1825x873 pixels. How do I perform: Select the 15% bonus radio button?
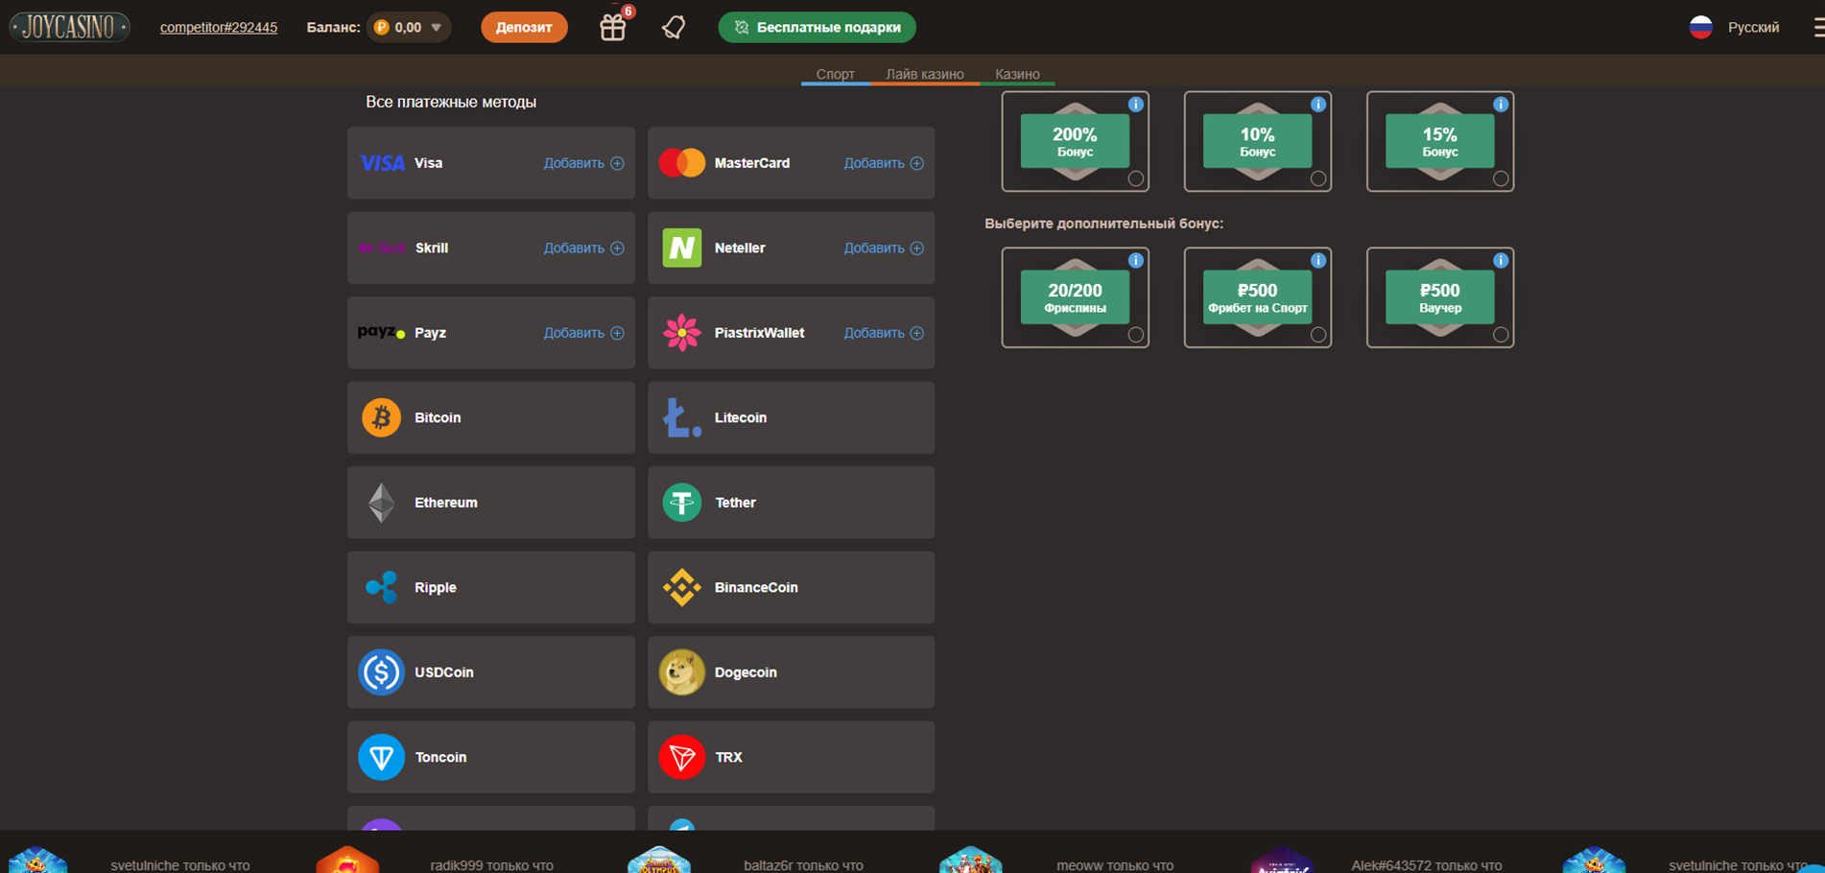point(1501,178)
